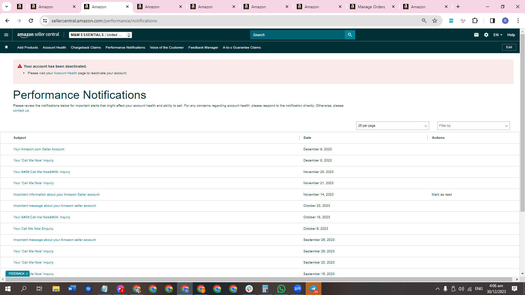The image size is (525, 295).
Task: Click the Edit favorites button
Action: pyautogui.click(x=509, y=47)
